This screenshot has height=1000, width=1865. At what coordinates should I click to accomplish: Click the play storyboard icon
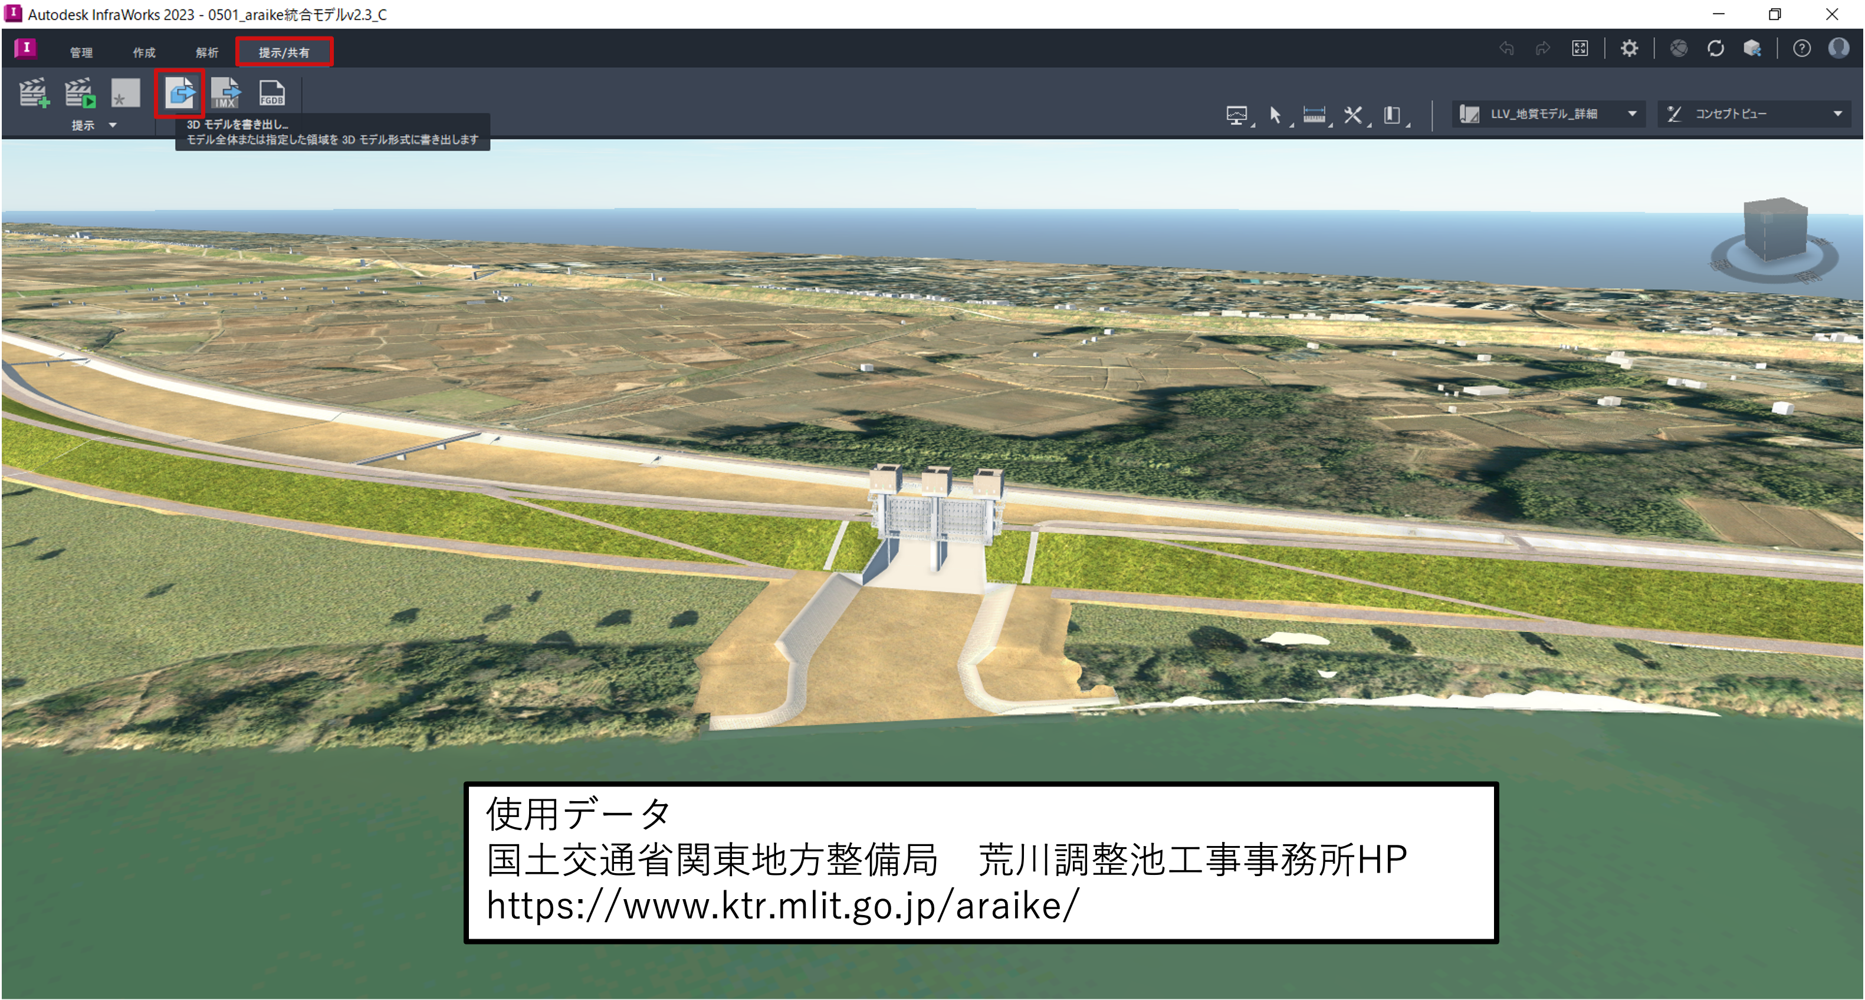point(79,93)
